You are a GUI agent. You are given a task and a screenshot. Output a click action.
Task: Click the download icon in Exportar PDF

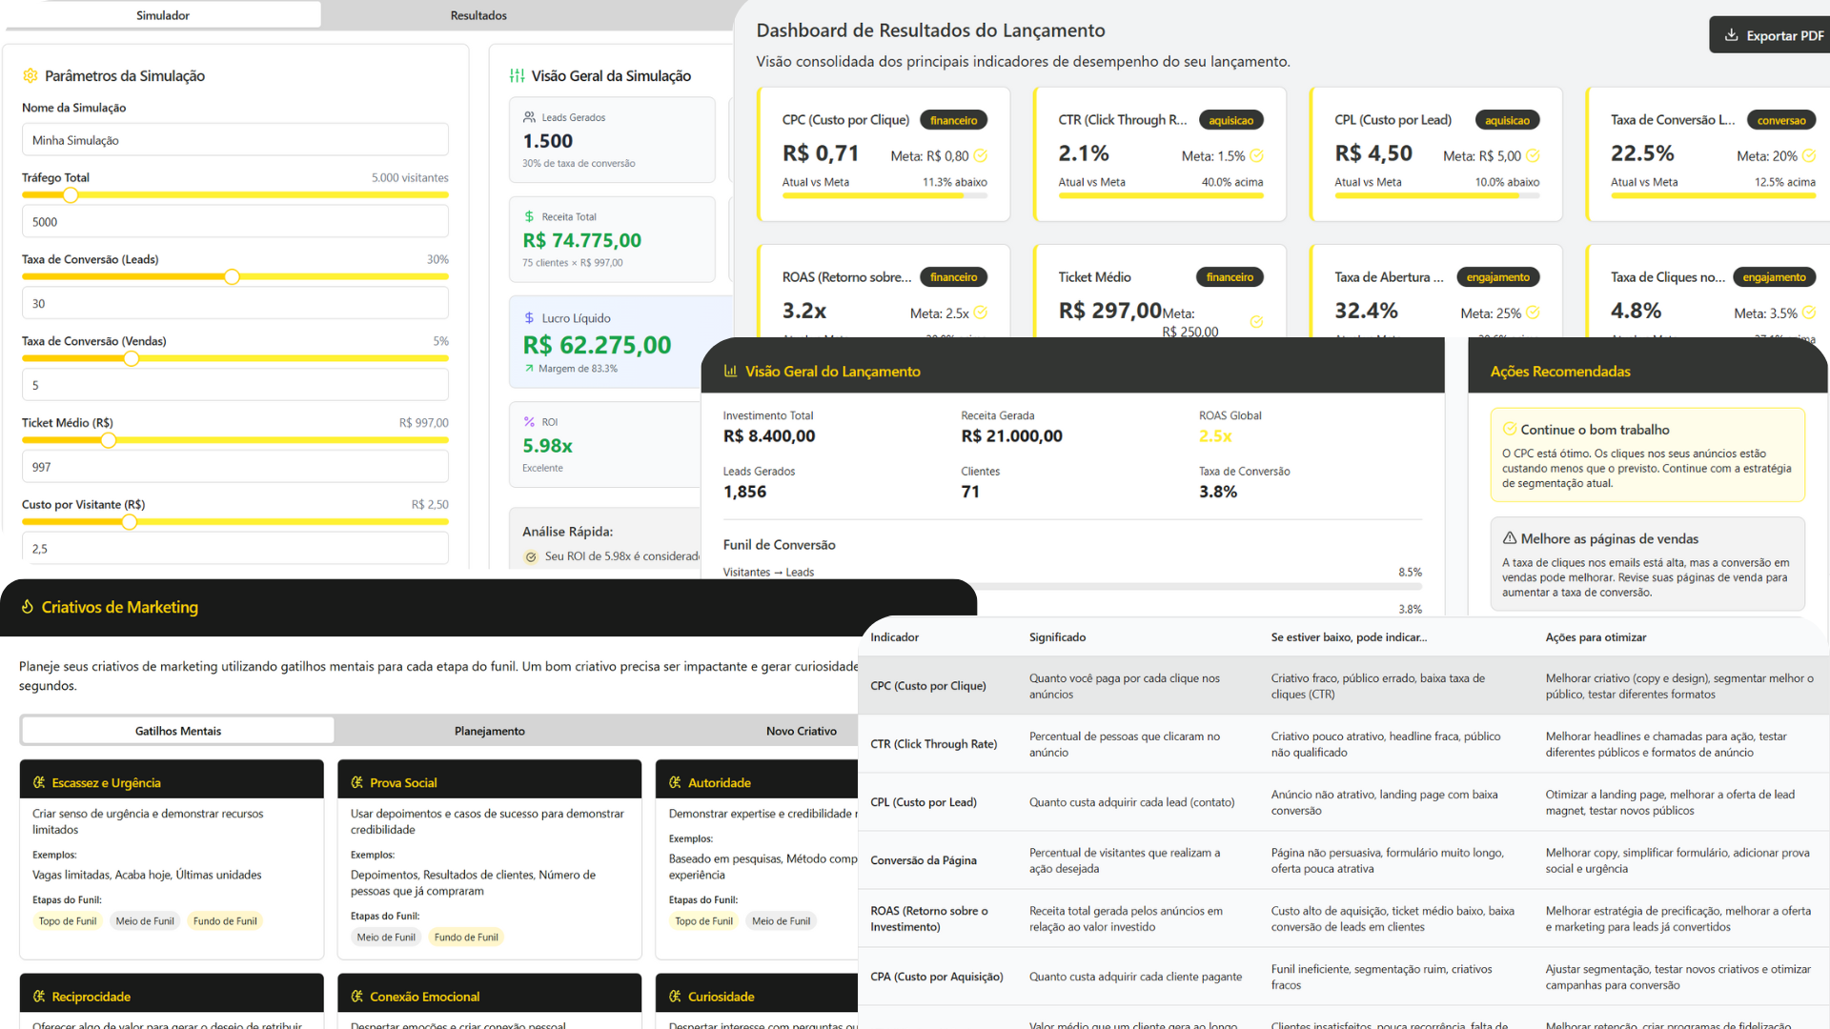(1731, 35)
